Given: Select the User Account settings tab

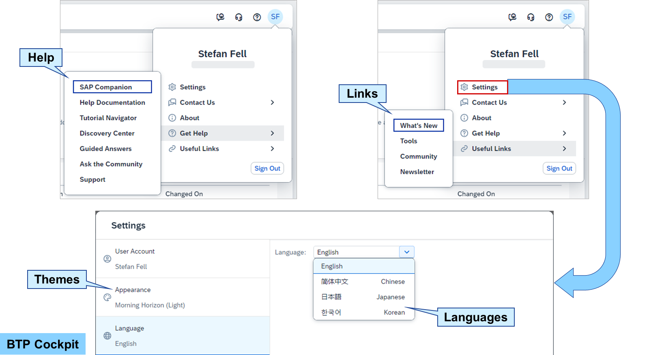Looking at the screenshot, I should pos(183,259).
